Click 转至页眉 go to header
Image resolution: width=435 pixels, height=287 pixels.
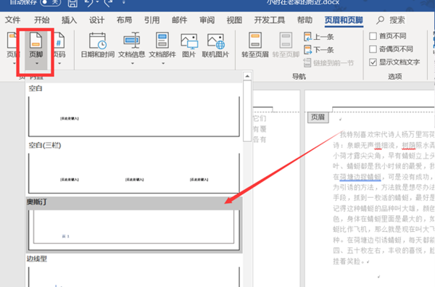click(x=255, y=45)
